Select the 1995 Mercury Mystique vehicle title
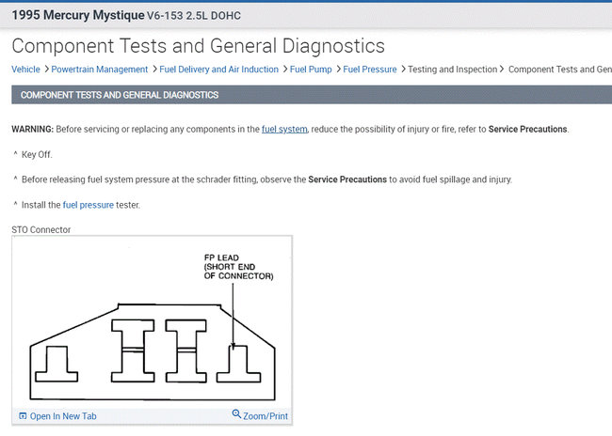 point(78,15)
